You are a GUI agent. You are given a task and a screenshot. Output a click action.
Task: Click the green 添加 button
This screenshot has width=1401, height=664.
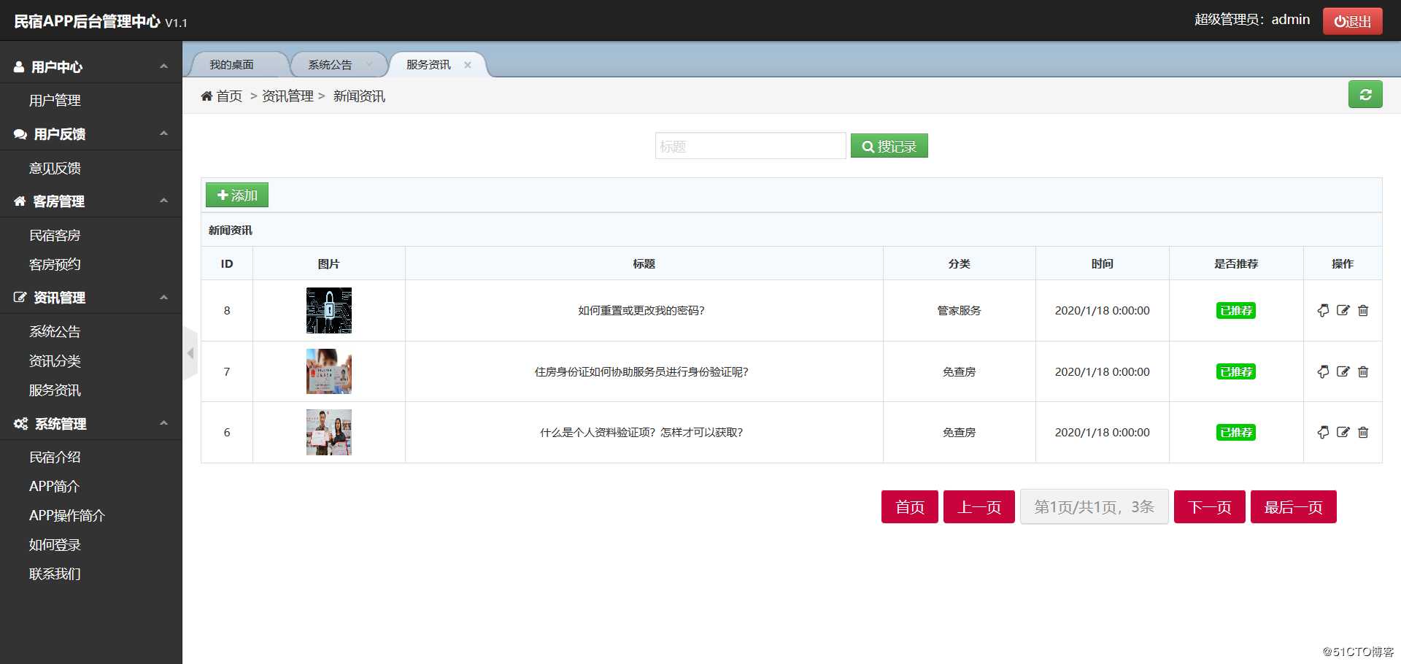click(x=237, y=196)
